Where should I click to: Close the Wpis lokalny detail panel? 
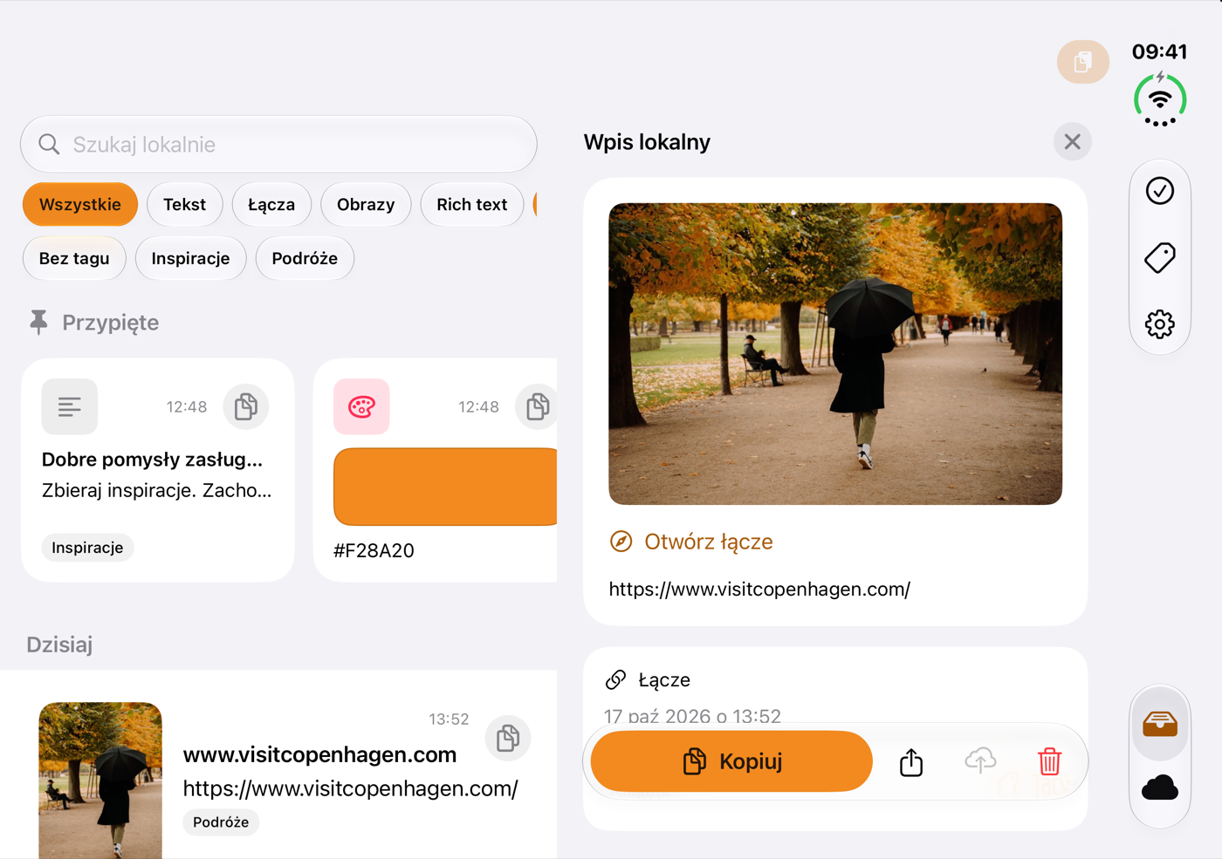1073,141
